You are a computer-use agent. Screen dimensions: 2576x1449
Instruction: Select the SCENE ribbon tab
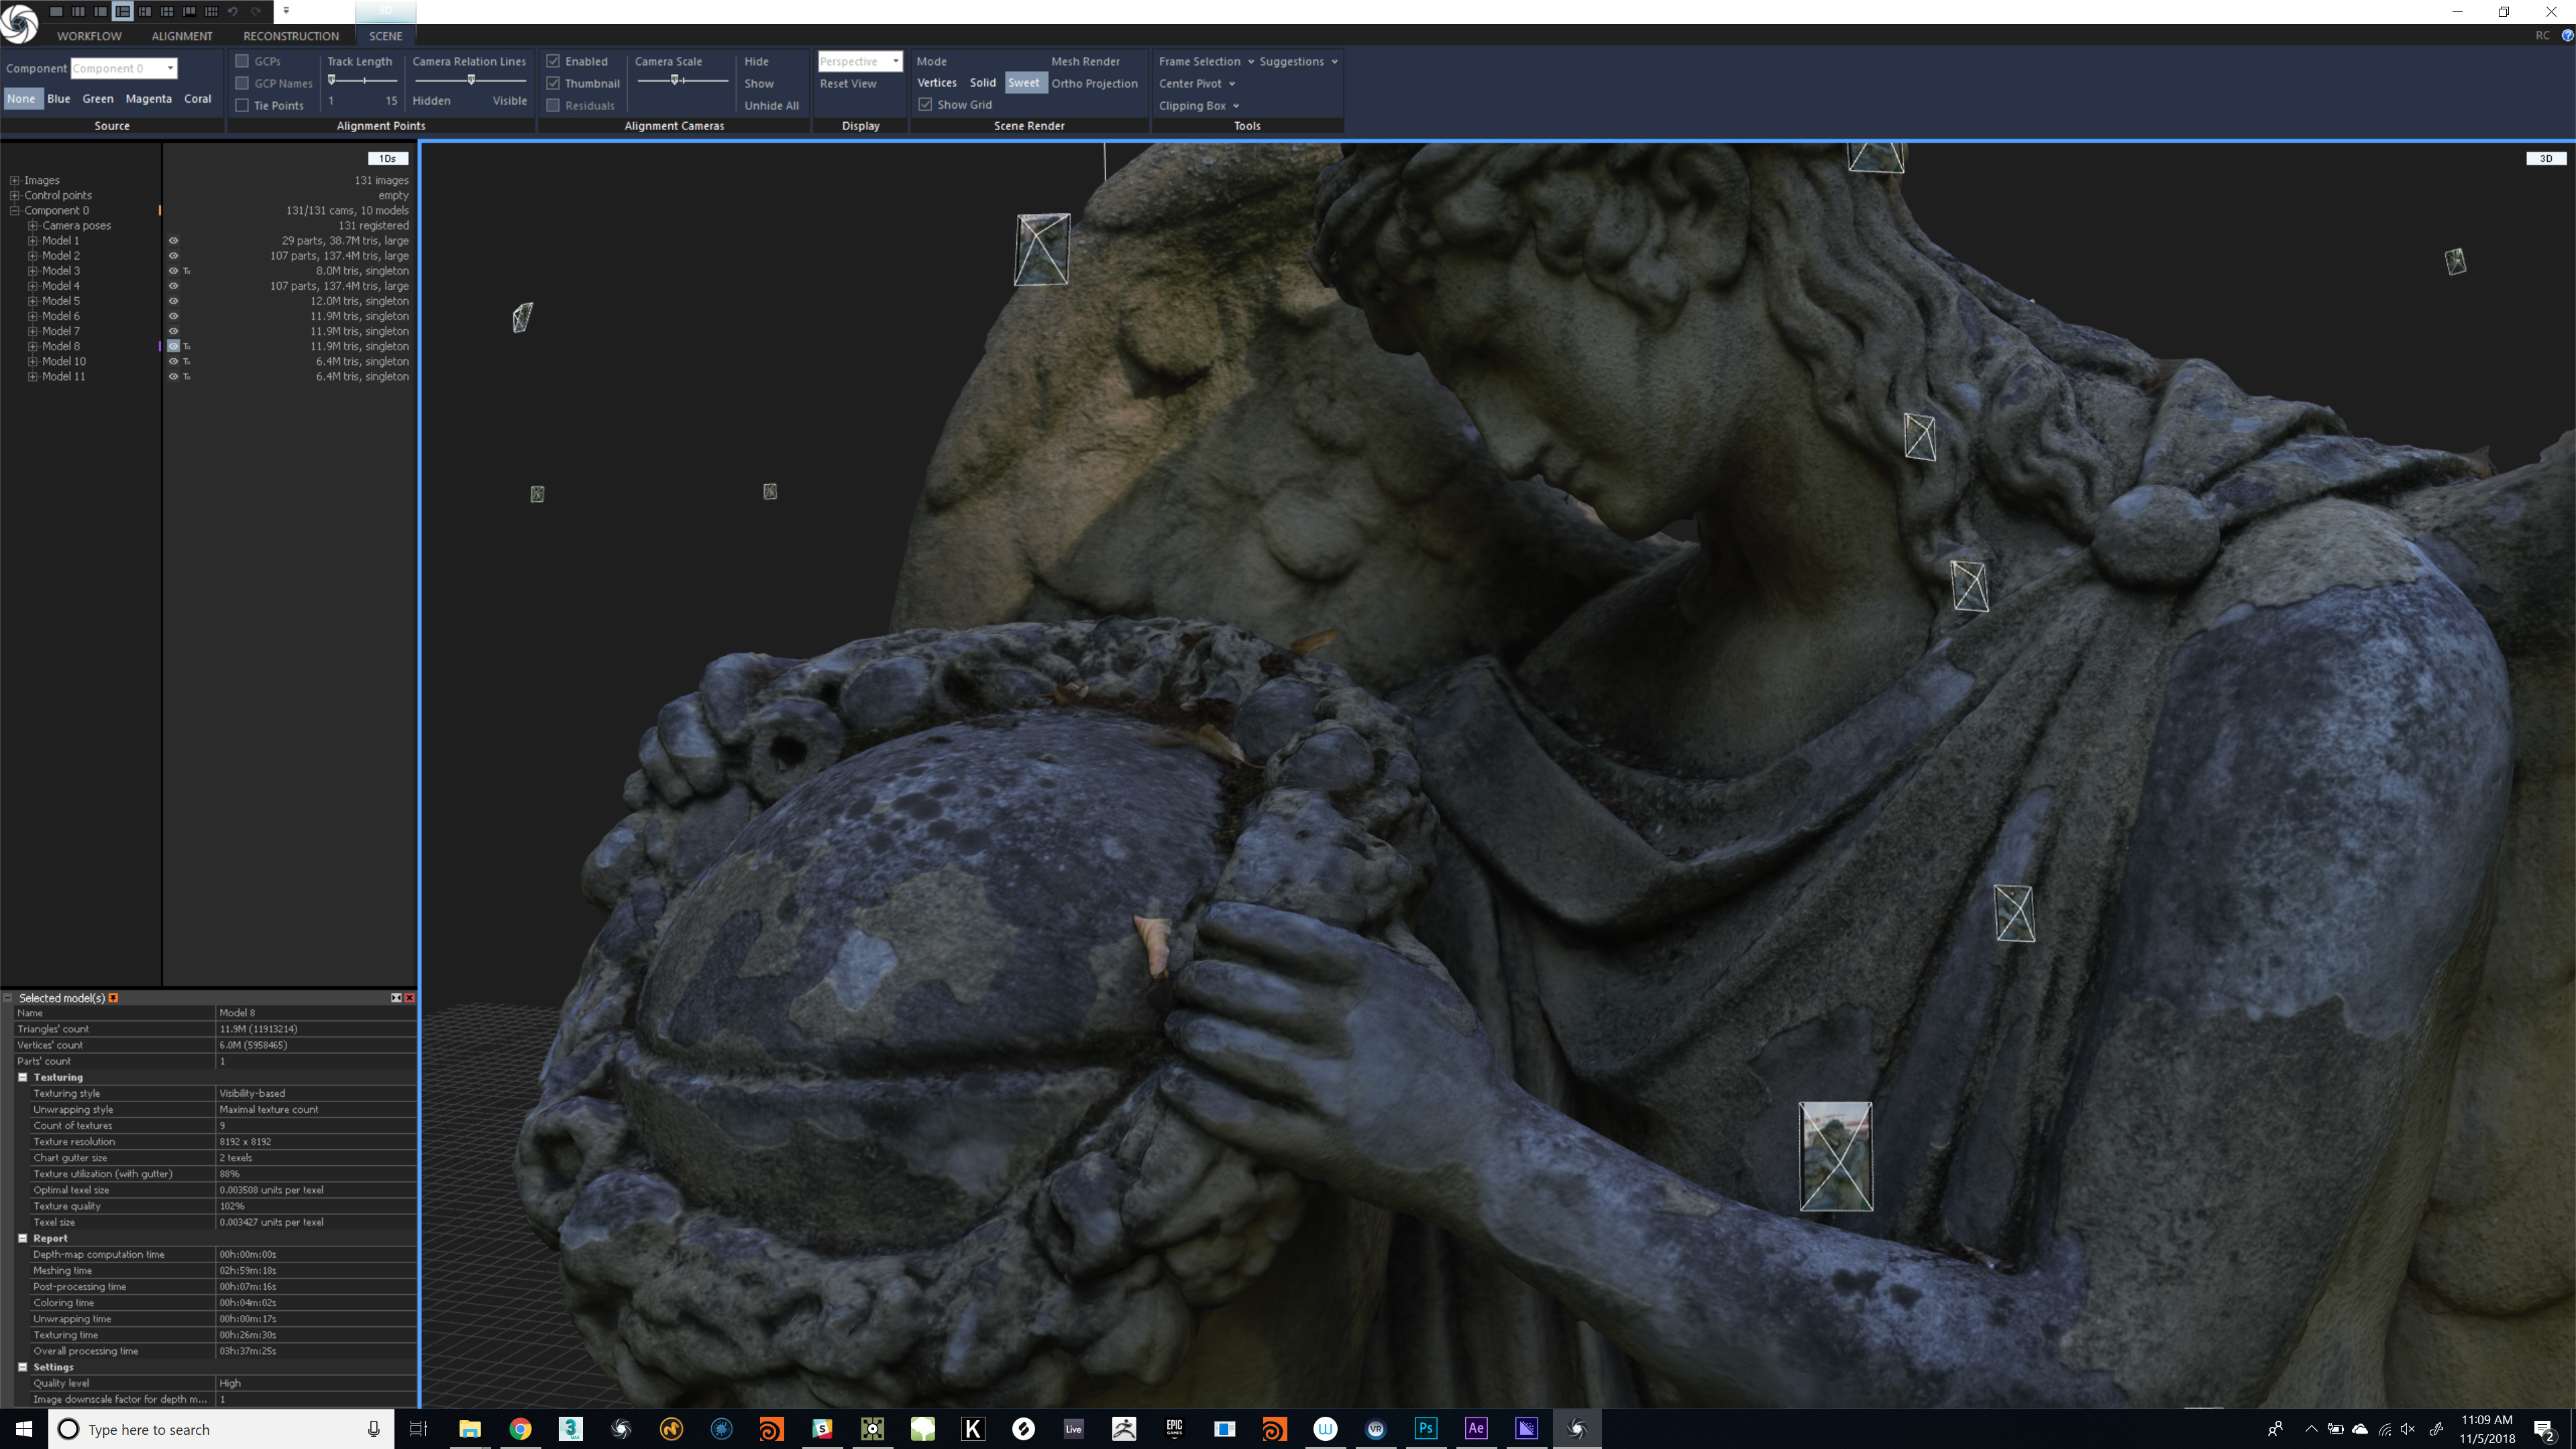coord(385,36)
